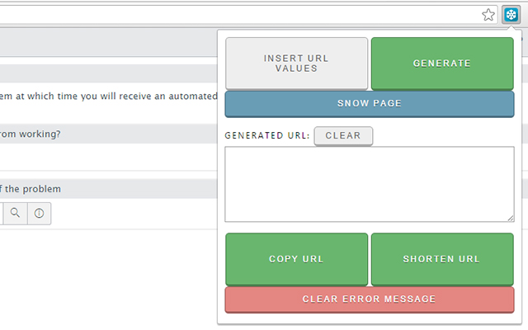
Task: Click the 'Generated URL:' label
Action: pyautogui.click(x=267, y=135)
